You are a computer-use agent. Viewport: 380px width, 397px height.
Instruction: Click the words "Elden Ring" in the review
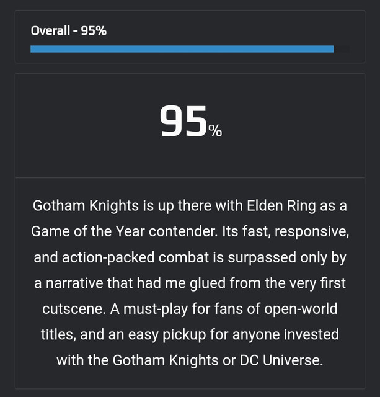tap(281, 205)
